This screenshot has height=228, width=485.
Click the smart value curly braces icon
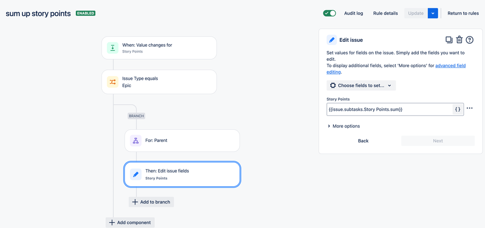pyautogui.click(x=458, y=109)
